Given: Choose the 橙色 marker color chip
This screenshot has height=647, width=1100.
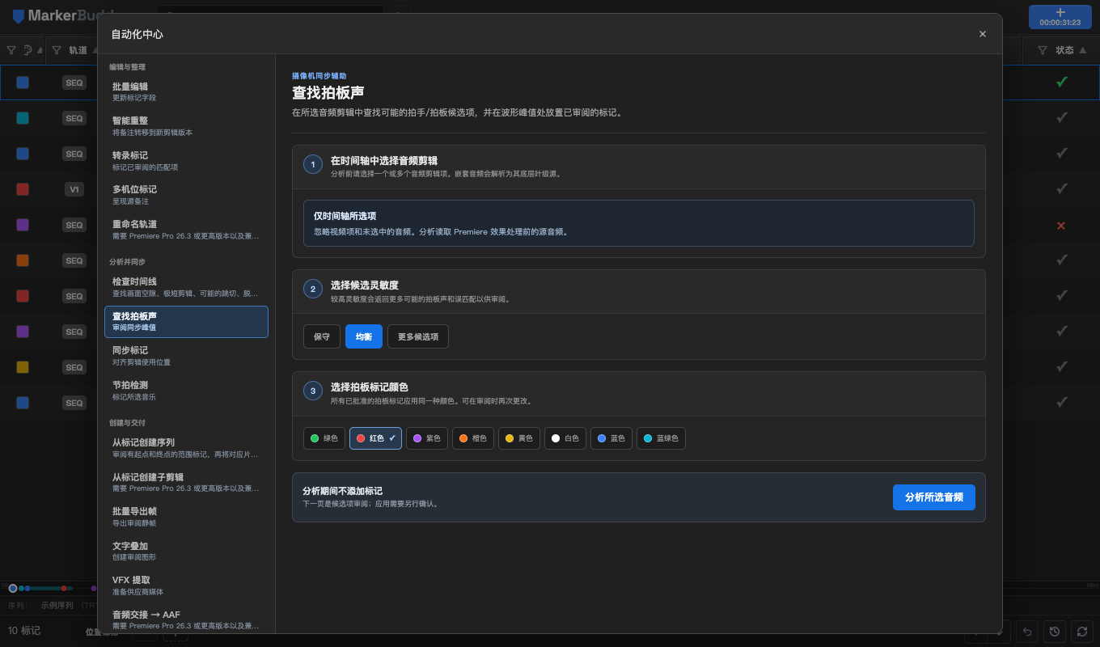Looking at the screenshot, I should point(473,438).
